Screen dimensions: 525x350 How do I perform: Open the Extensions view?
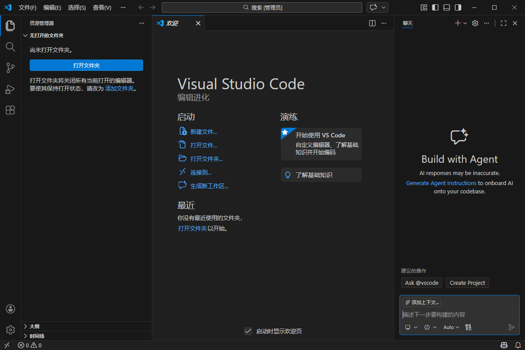click(x=10, y=110)
